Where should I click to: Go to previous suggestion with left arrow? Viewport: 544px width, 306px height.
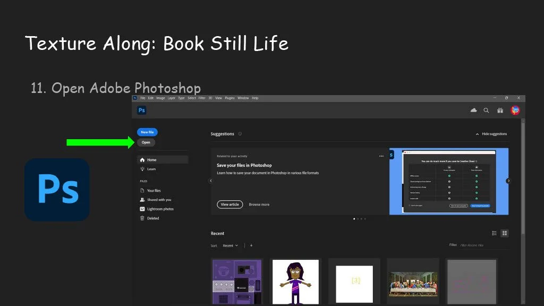click(x=210, y=181)
